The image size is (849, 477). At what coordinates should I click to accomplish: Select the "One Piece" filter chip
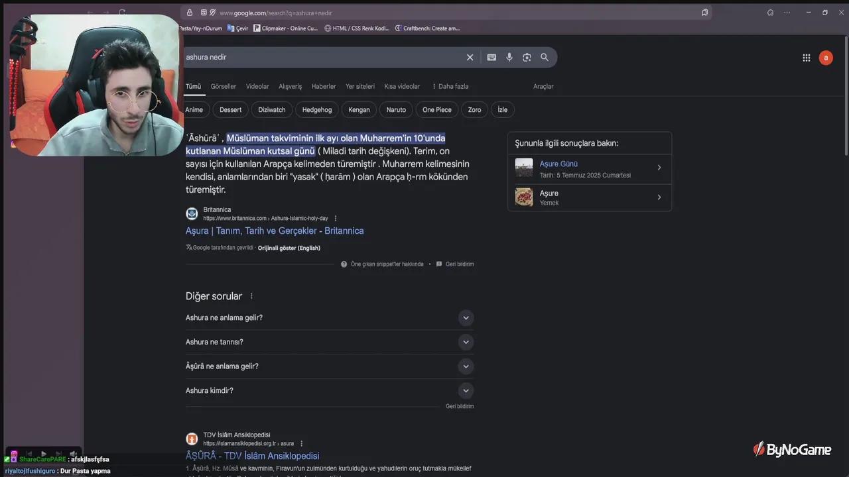(436, 110)
